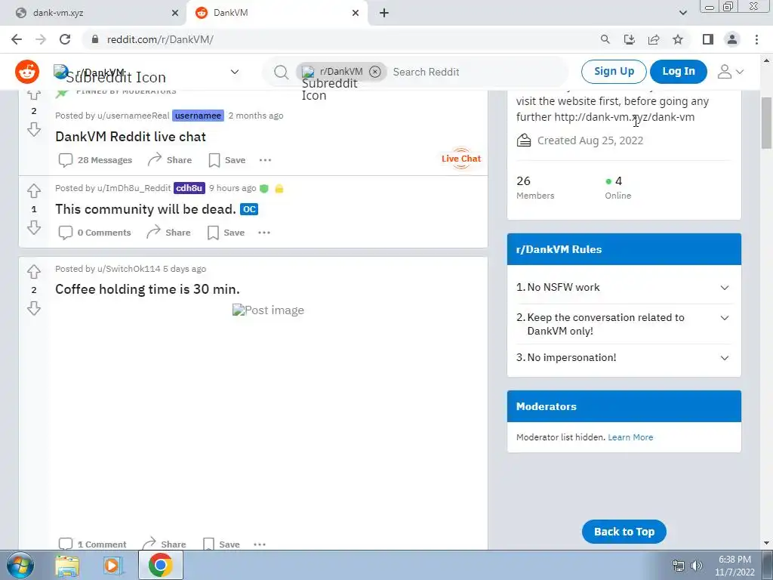Upvote 'This community will be dead.' post
773x580 pixels.
click(x=33, y=190)
